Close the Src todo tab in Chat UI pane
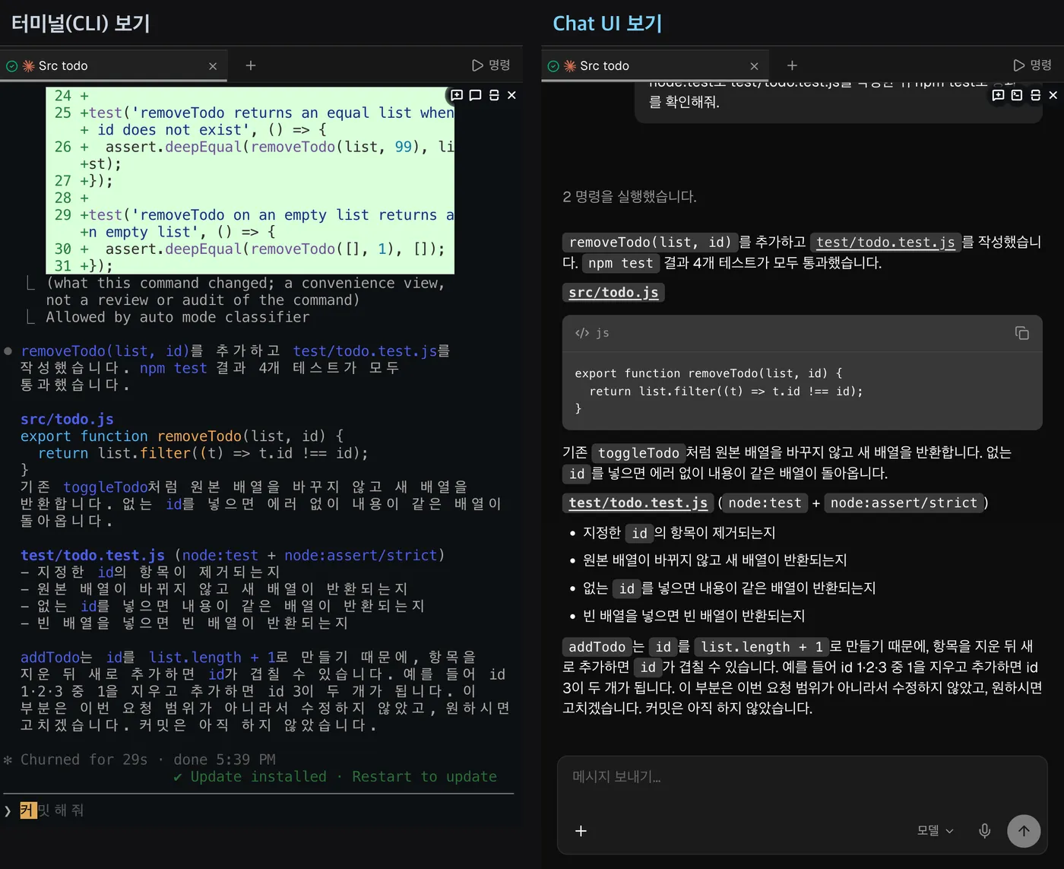 [754, 66]
